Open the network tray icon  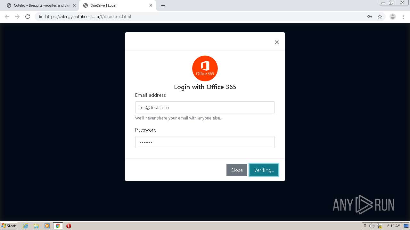pyautogui.click(x=380, y=226)
